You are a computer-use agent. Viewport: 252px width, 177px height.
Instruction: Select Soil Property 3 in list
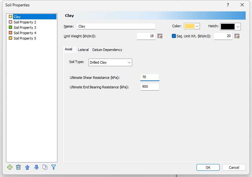click(25, 28)
